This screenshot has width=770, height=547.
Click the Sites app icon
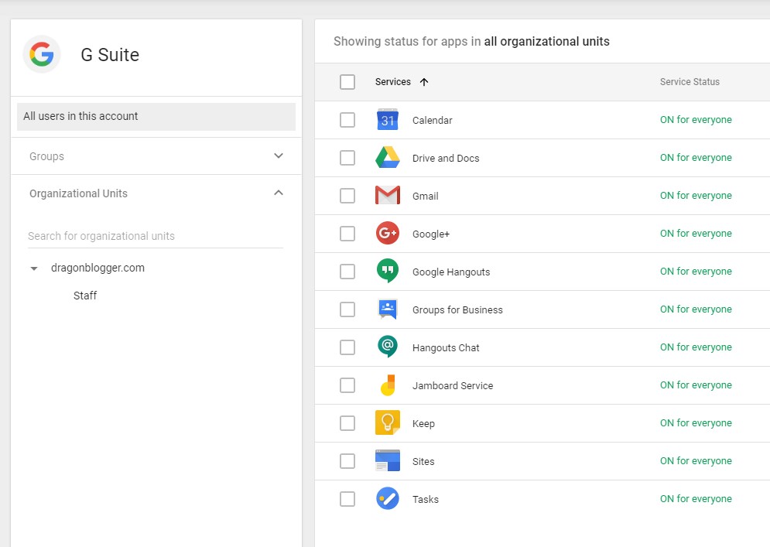[388, 460]
